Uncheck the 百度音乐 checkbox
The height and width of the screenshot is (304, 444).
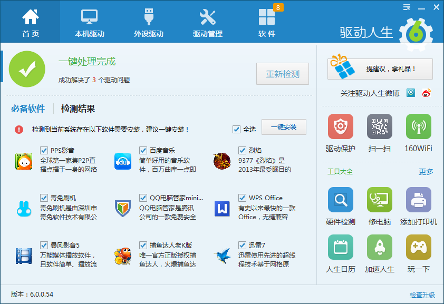(143, 150)
